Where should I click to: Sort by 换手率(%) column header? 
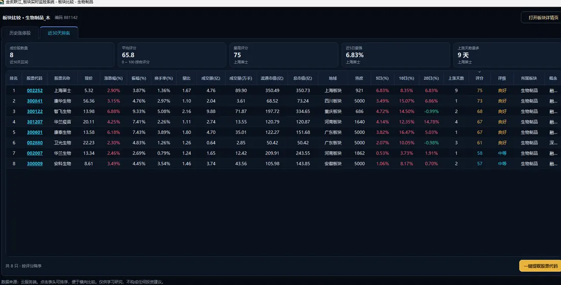point(164,78)
